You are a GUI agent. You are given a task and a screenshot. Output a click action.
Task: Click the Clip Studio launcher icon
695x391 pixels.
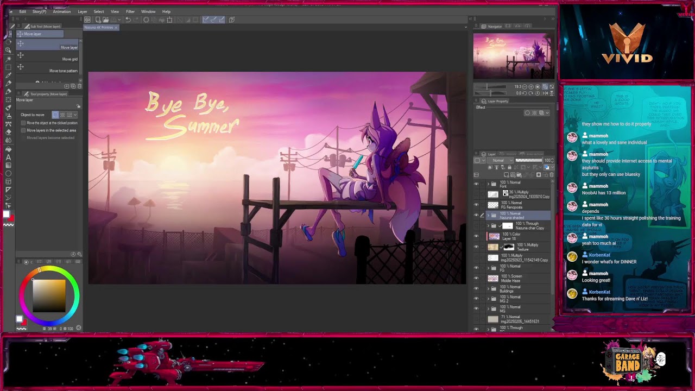87,20
